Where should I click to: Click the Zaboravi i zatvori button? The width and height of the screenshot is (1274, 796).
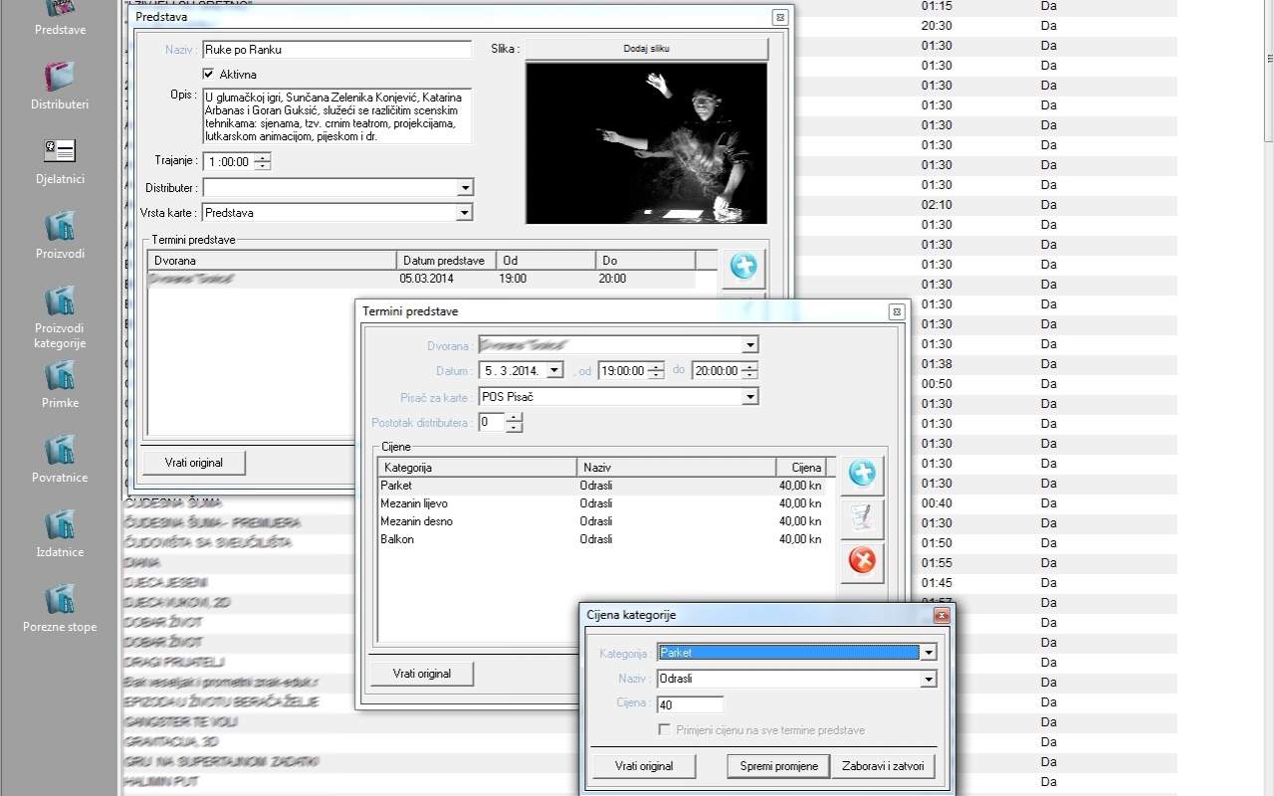pyautogui.click(x=883, y=766)
